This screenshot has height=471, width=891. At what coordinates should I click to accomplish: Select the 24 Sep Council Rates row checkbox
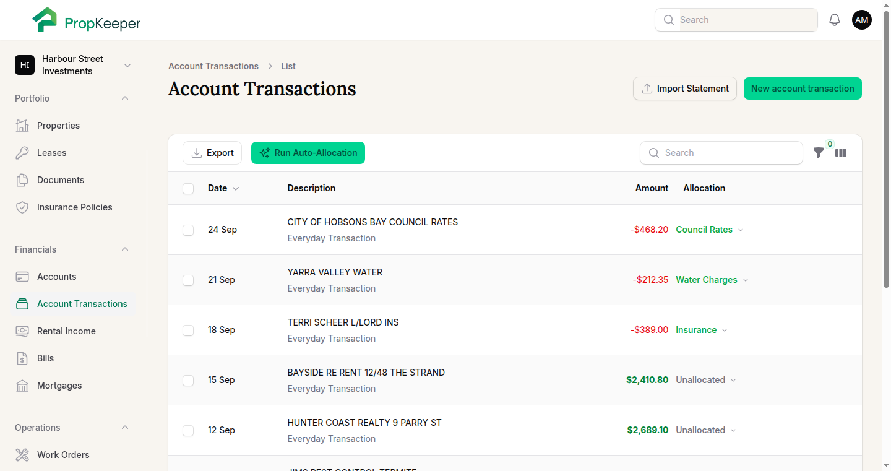[x=188, y=230]
